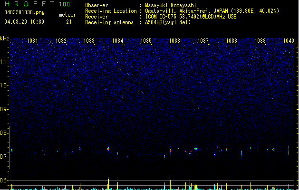
Task: Click the receiver text ICOM IC-575 53.7492(@LCD)MHz USB
Action: 191,17
